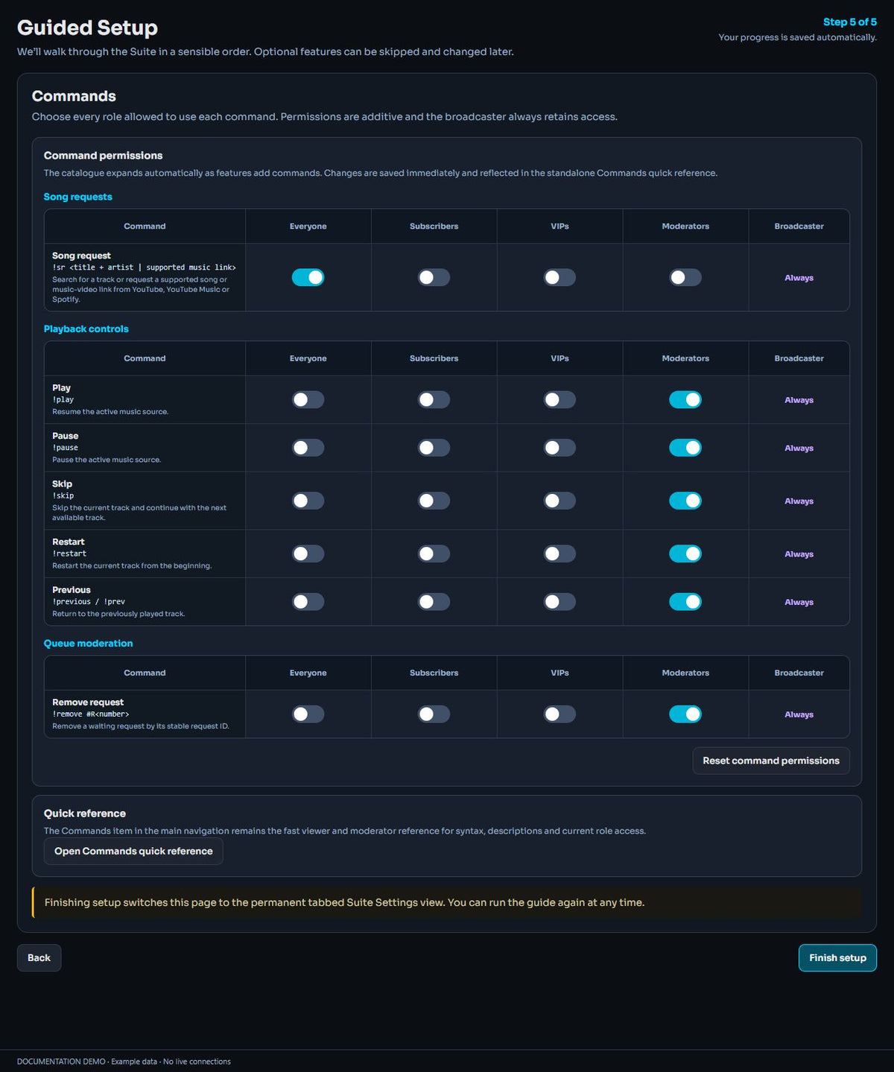Enable Restart command for Everyone

point(308,554)
